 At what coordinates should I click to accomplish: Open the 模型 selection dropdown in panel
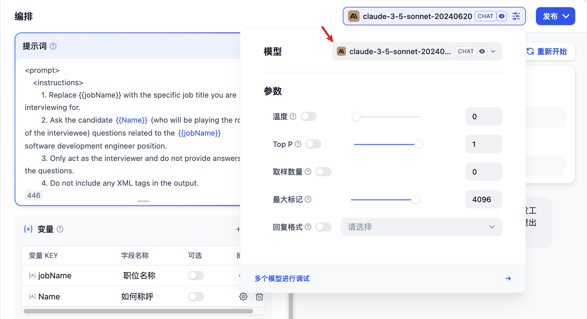417,51
